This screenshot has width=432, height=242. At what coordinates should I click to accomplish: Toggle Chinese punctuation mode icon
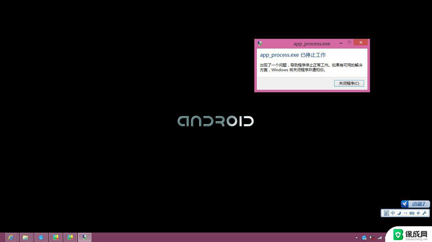pos(405,213)
